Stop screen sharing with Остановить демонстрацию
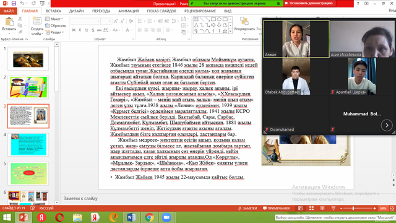Image resolution: width=396 pixels, height=223 pixels. point(309,3)
